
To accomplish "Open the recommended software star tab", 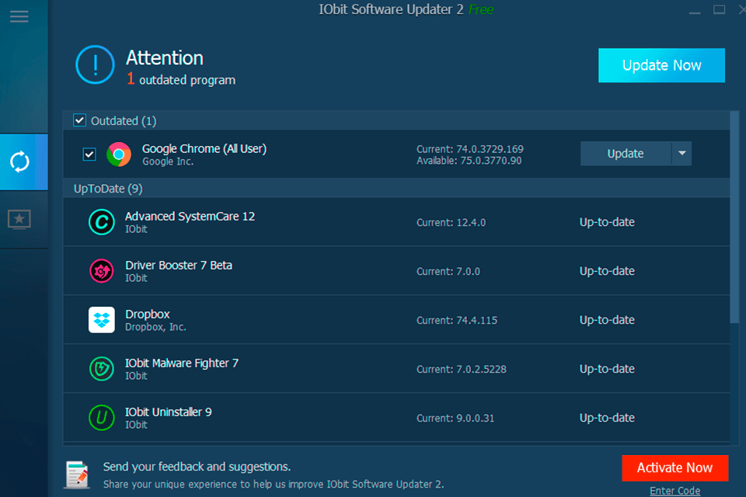I will 19,219.
